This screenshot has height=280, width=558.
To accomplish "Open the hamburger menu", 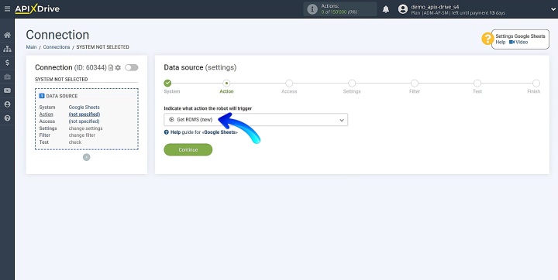I will [x=7, y=9].
